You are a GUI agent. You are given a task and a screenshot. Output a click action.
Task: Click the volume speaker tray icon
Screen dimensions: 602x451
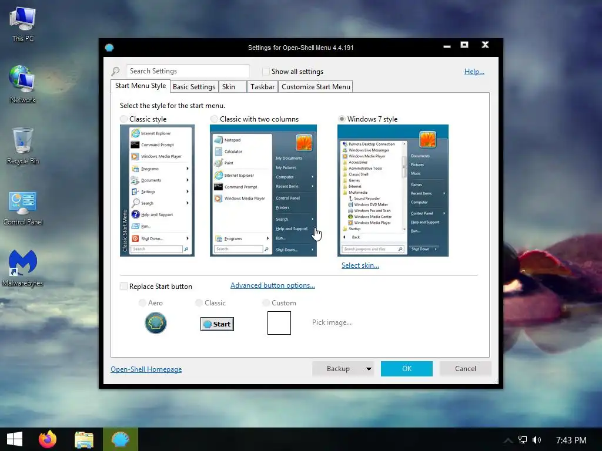pyautogui.click(x=537, y=440)
